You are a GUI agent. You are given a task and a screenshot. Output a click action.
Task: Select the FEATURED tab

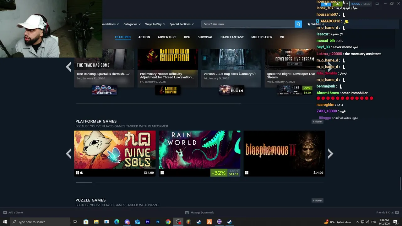122,37
